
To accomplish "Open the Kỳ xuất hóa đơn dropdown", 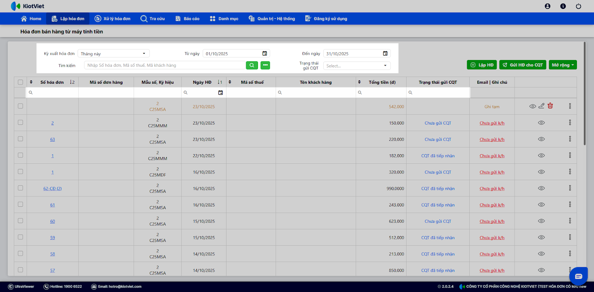I will click(x=113, y=53).
